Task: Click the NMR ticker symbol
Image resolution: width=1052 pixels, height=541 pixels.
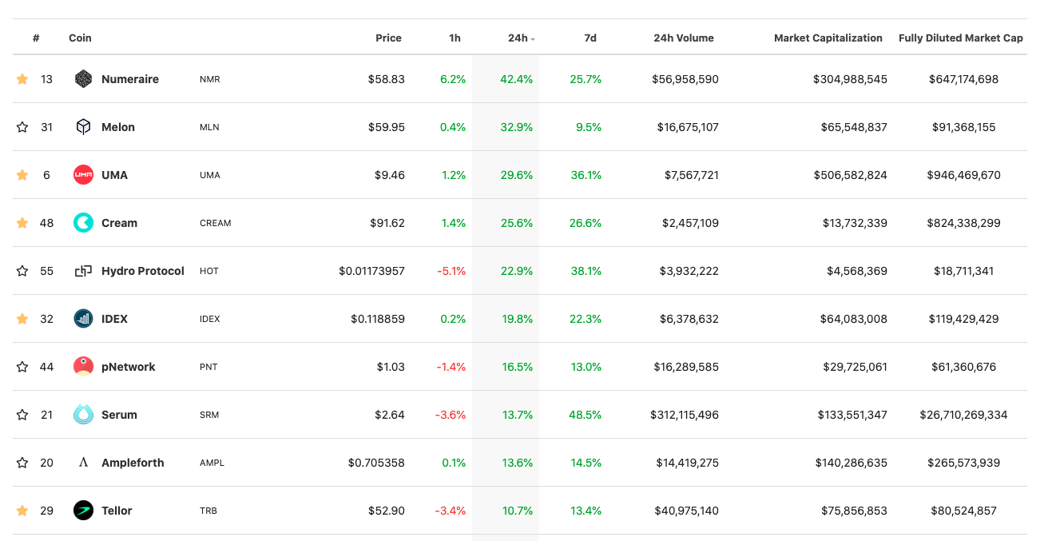Action: pos(210,80)
